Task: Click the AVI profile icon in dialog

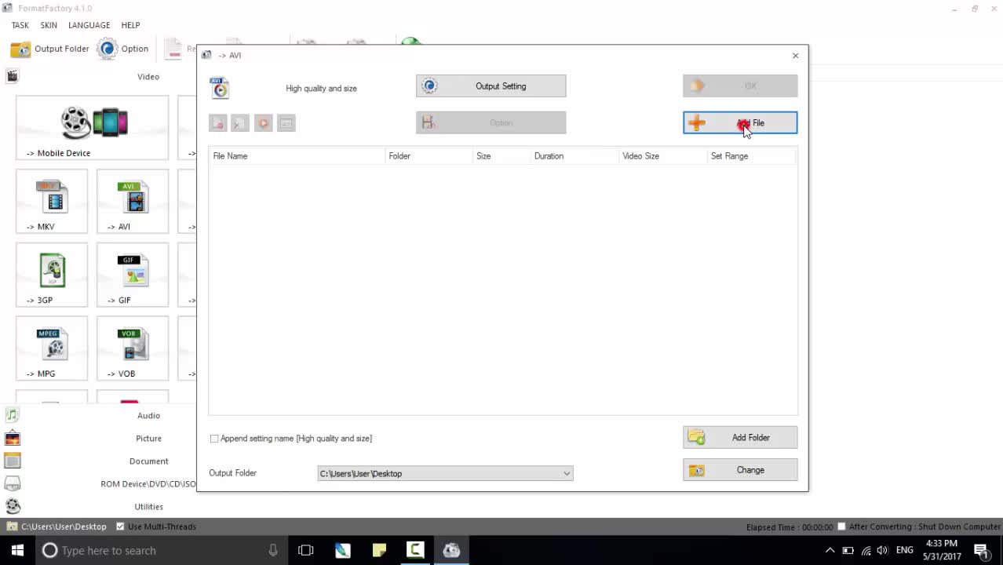Action: (x=220, y=88)
